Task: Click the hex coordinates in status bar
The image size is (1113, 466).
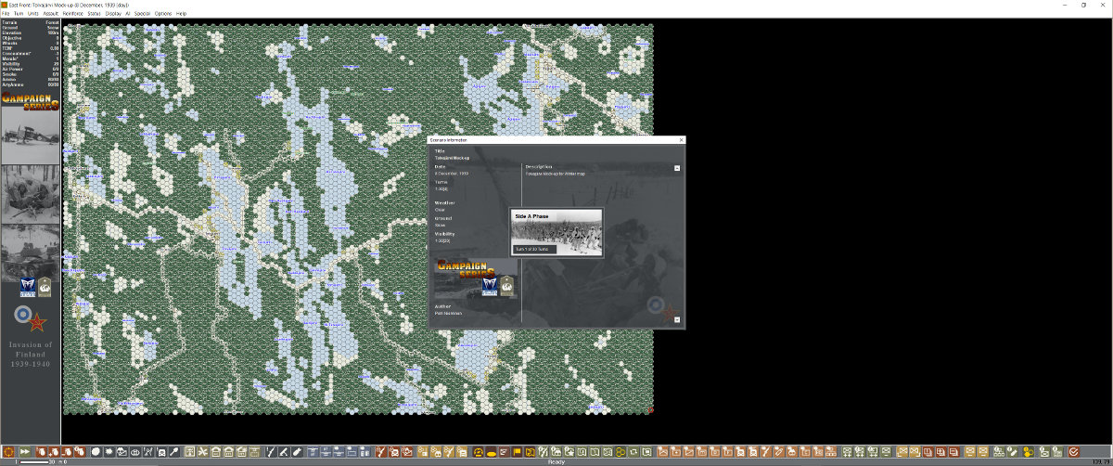Action: [x=1101, y=461]
